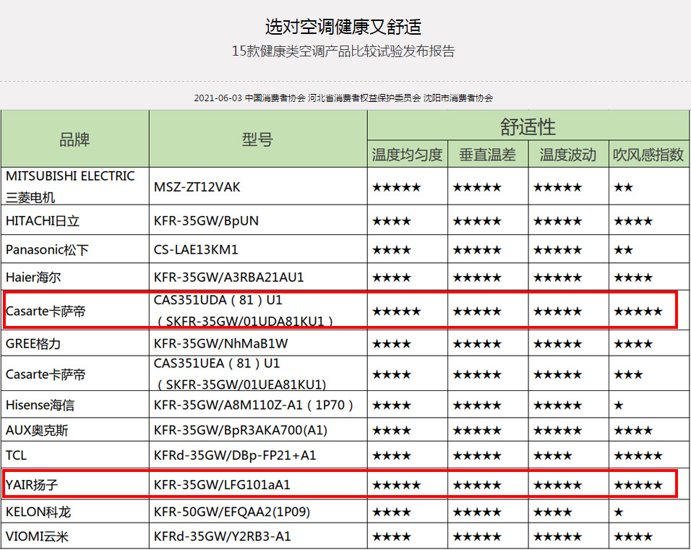Click the 温度均匀度 column header
This screenshot has width=691, height=550.
coord(407,155)
